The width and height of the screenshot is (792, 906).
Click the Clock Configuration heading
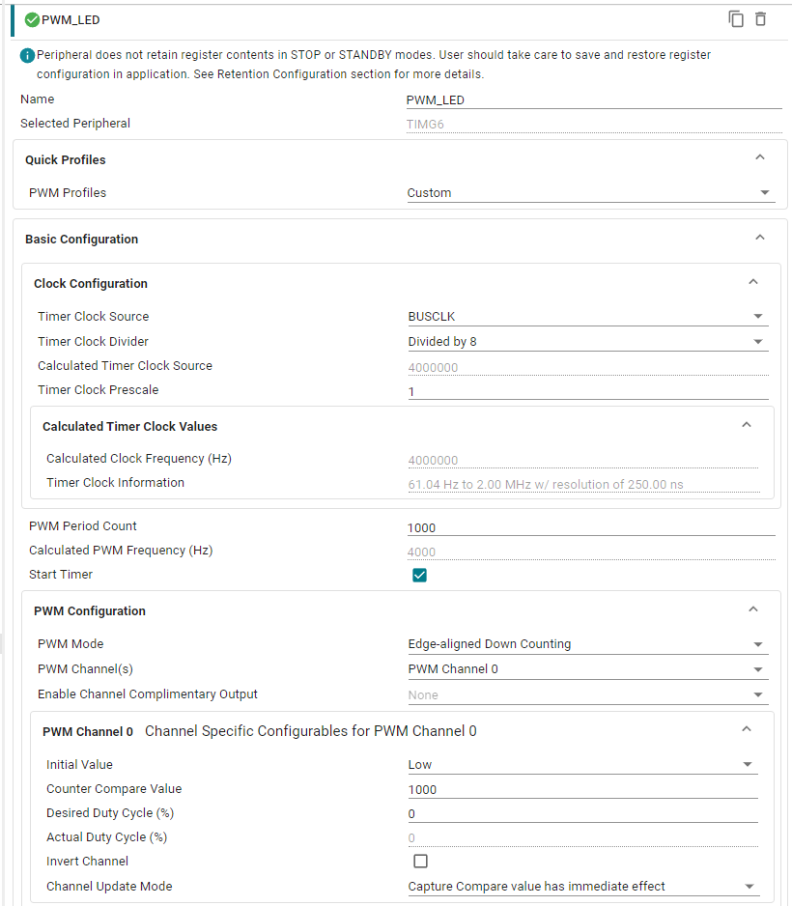point(91,284)
